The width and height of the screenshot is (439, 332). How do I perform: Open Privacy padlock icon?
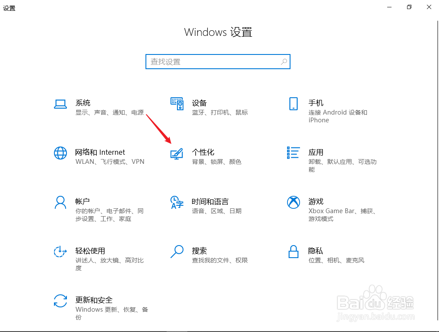point(294,252)
